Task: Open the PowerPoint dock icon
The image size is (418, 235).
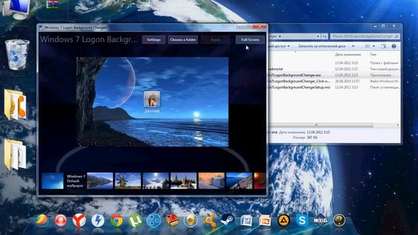Action: 265,221
